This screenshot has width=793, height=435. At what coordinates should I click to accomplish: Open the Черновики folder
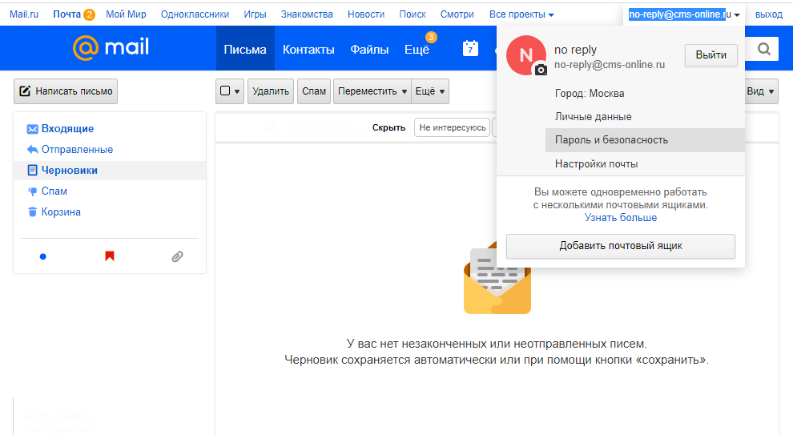(69, 170)
